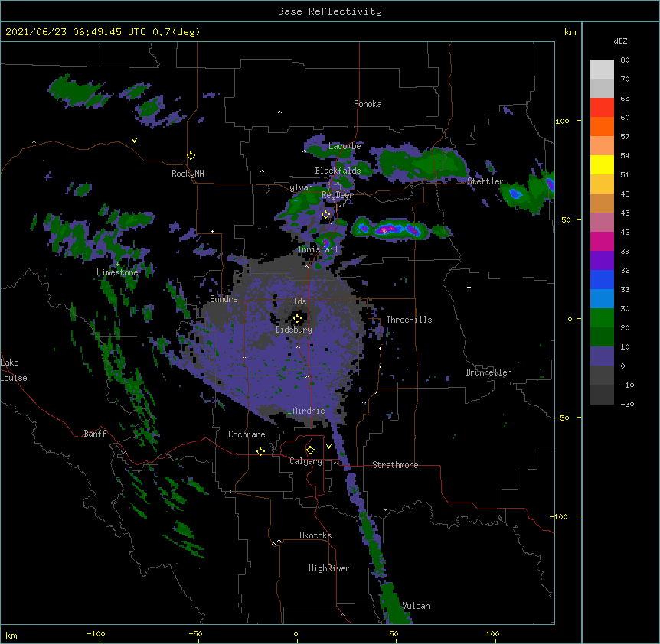Click the 65 value in the dBZ legend
The height and width of the screenshot is (644, 660).
click(625, 98)
